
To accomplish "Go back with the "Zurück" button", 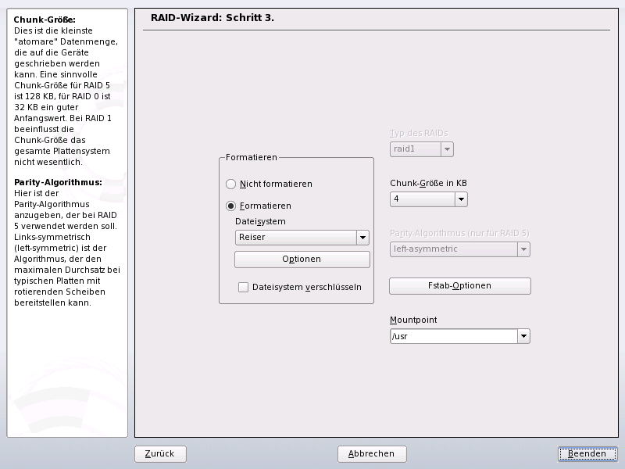I will pyautogui.click(x=165, y=453).
